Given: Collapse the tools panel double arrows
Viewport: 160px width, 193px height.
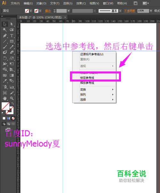Looking at the screenshot, I should pyautogui.click(x=2, y=16).
